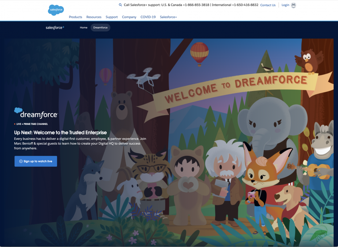The width and height of the screenshot is (338, 247).
Task: Open the Company menu
Action: tap(129, 17)
